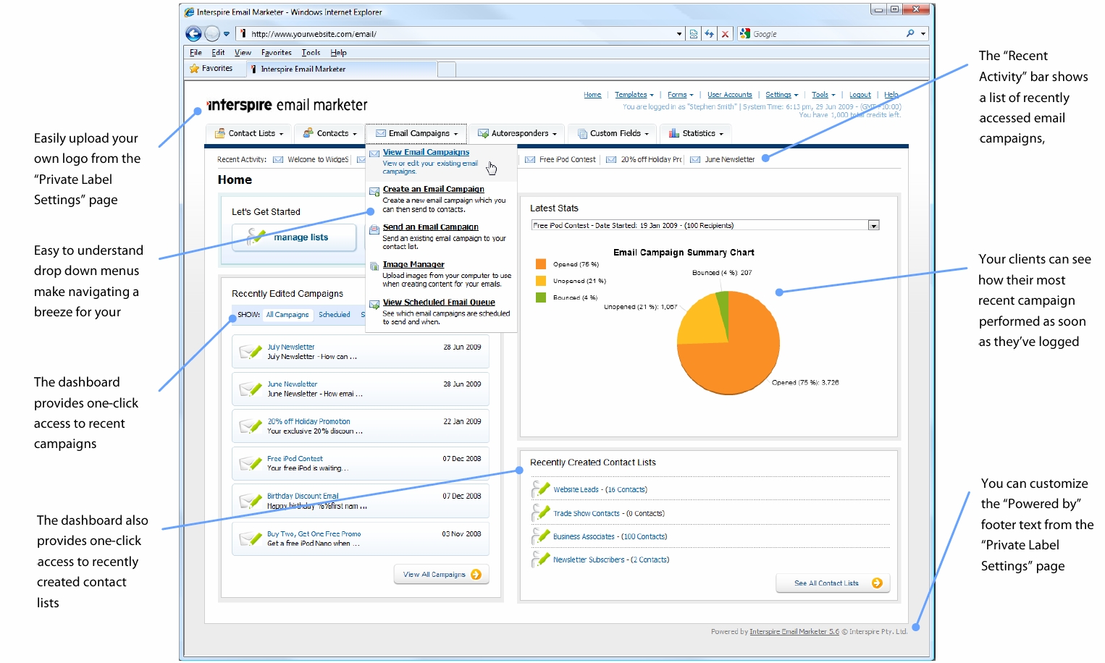Click the See All Contact Lists button

click(x=833, y=583)
